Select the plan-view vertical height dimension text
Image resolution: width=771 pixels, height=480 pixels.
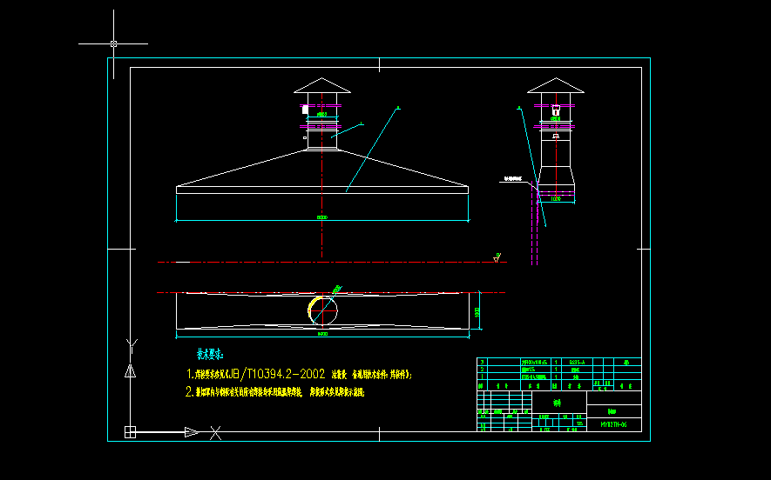[477, 312]
